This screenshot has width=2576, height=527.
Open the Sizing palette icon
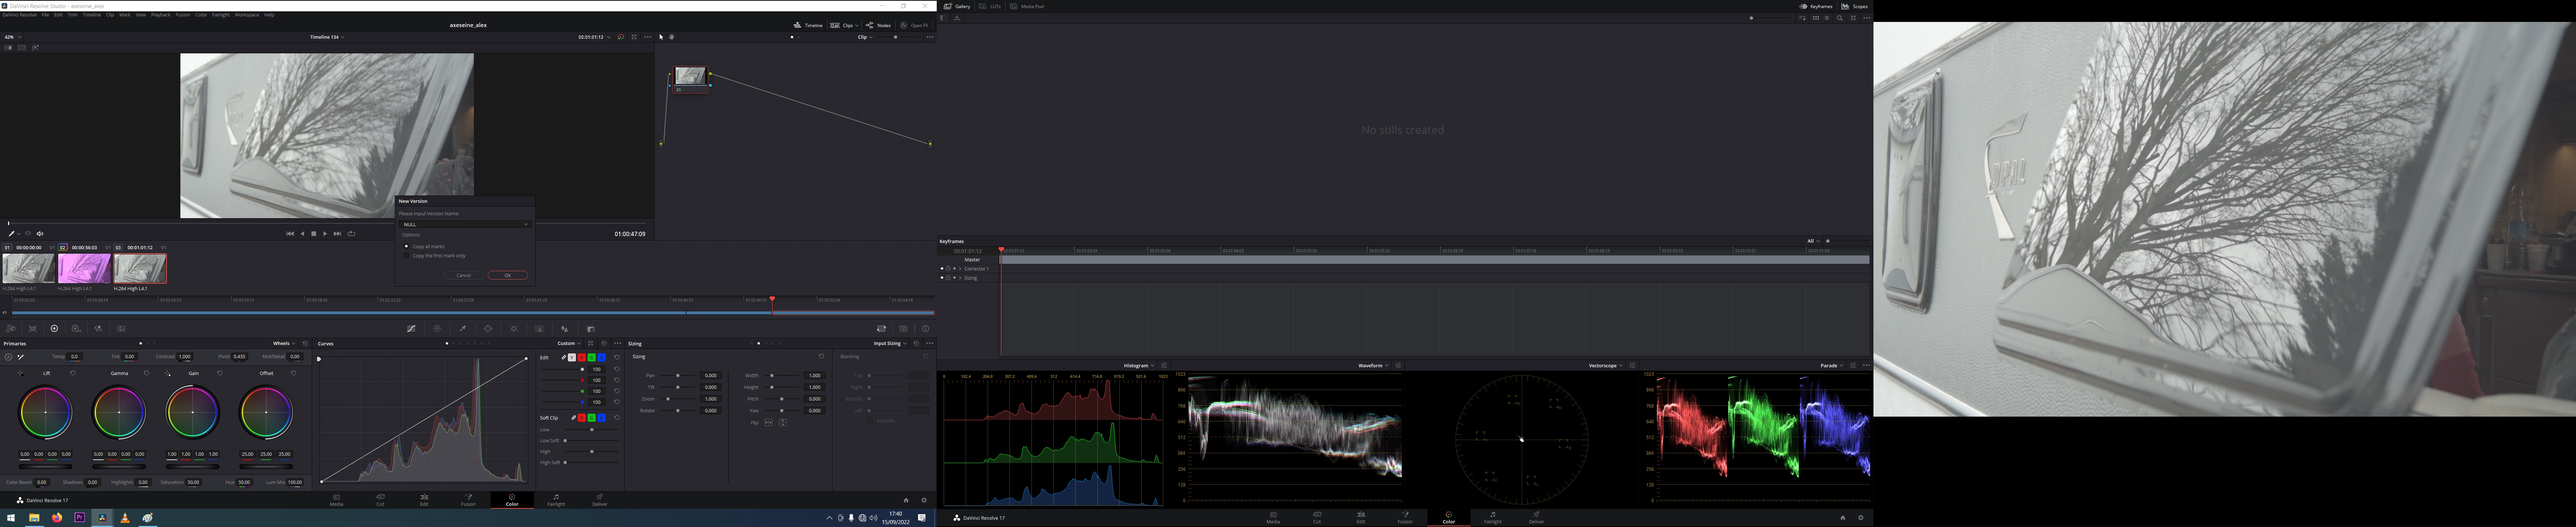coord(882,329)
